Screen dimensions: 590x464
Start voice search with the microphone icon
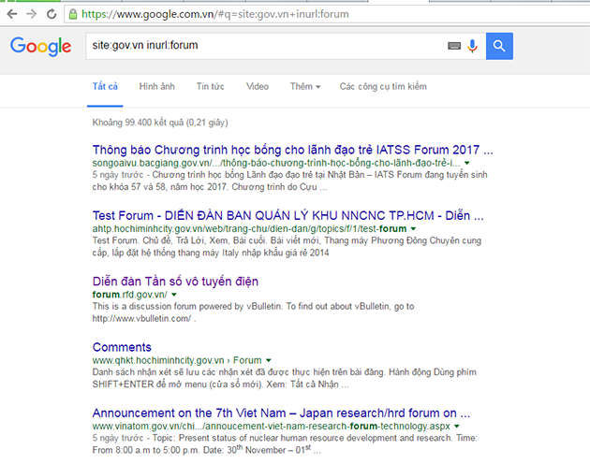pyautogui.click(x=473, y=46)
